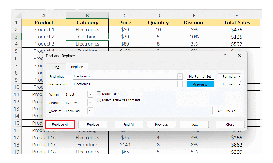Click the blue Preview formatting swatch
273x163 pixels.
coord(200,84)
